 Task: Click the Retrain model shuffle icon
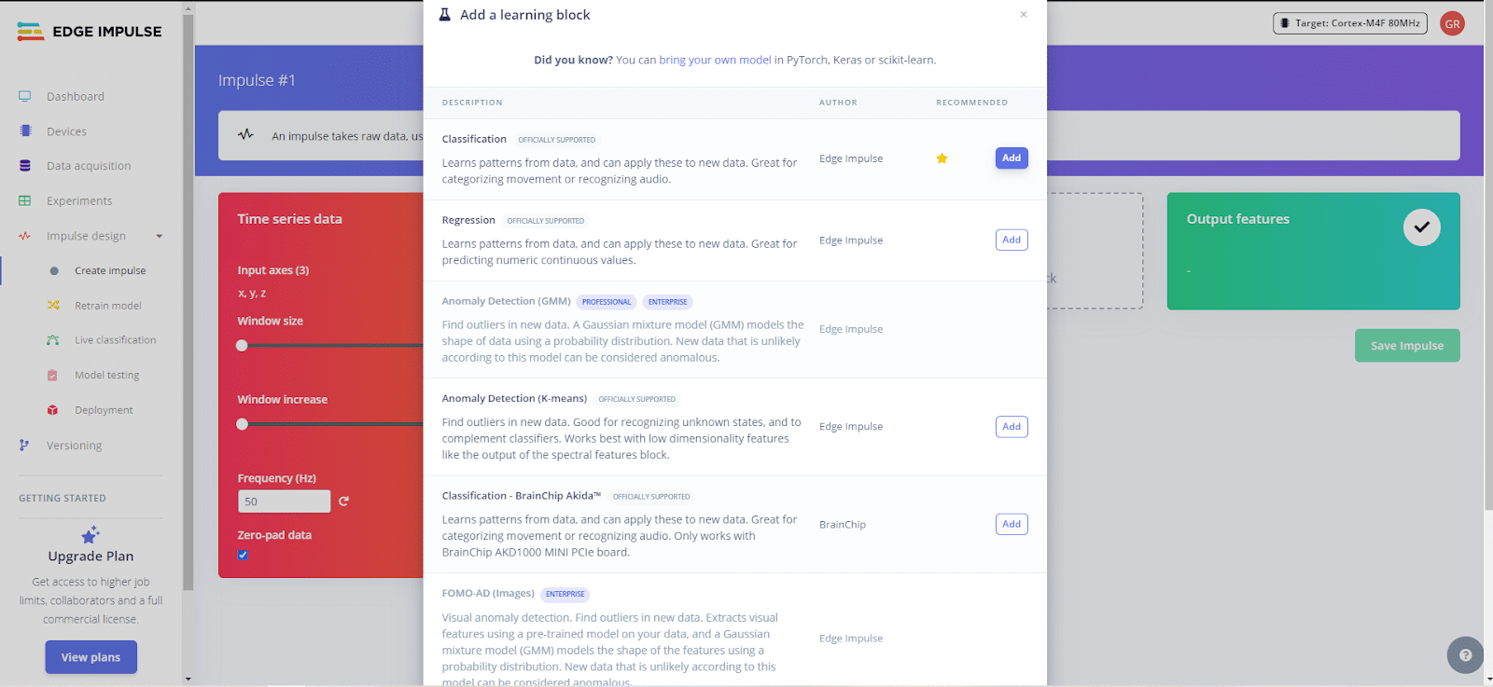pyautogui.click(x=53, y=306)
